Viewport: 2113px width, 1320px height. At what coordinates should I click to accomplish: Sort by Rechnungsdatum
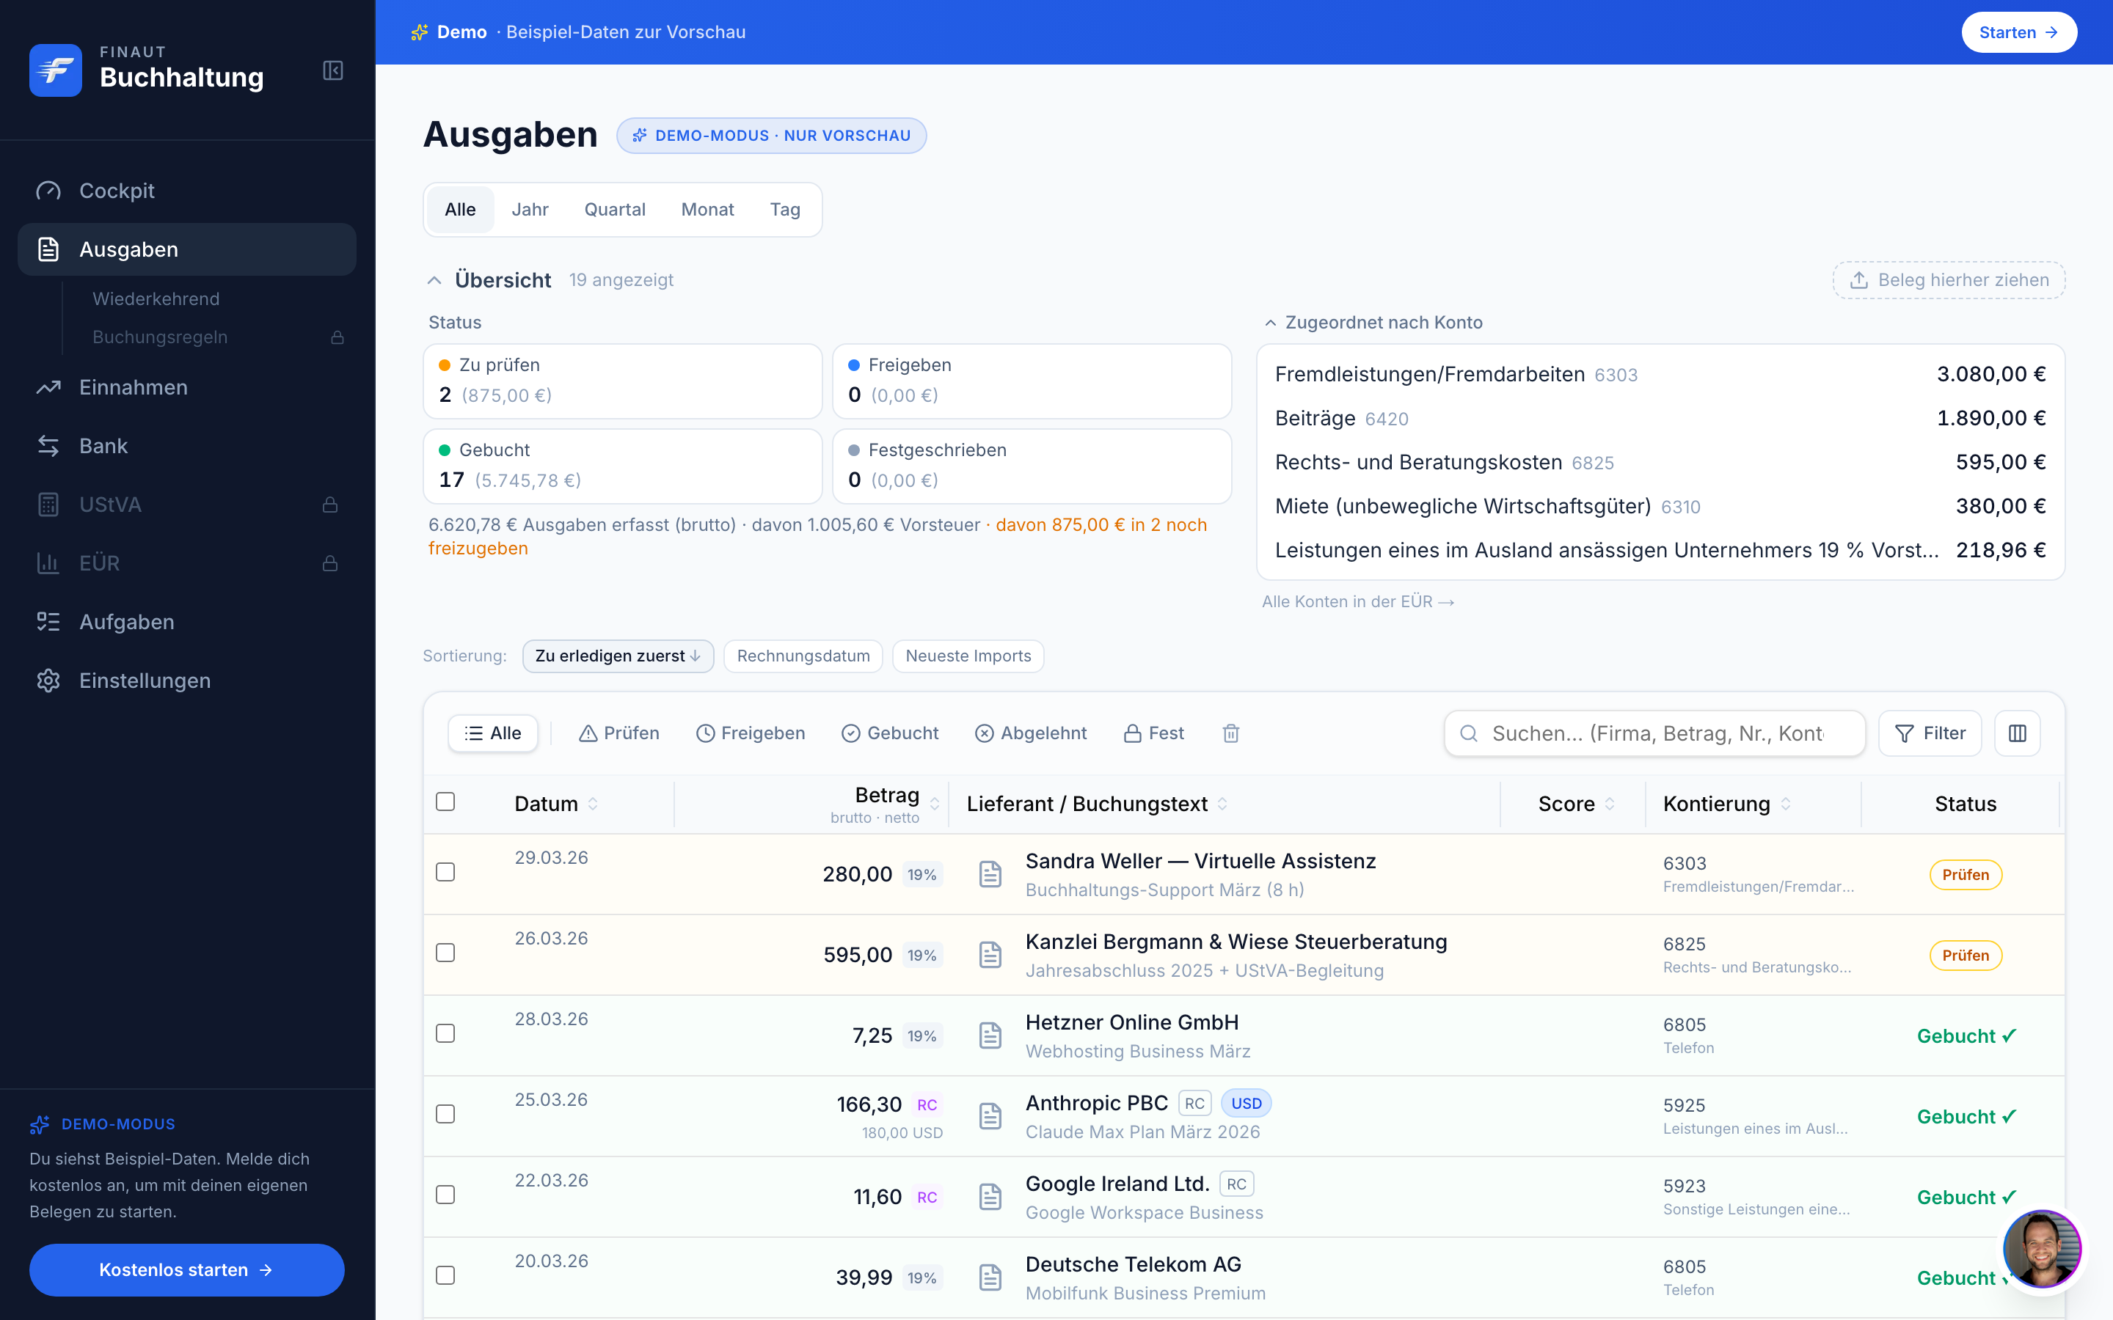(803, 656)
